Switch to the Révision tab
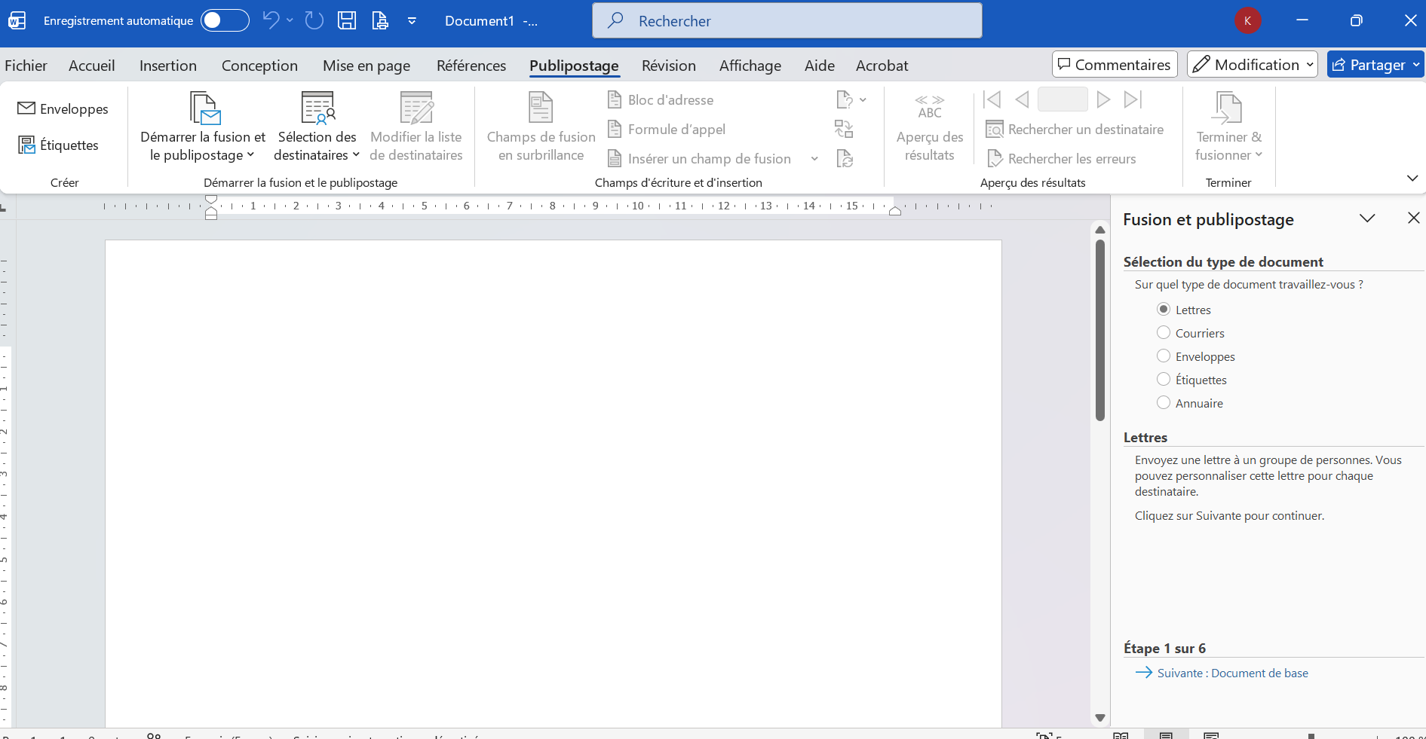The height and width of the screenshot is (739, 1426). tap(669, 66)
